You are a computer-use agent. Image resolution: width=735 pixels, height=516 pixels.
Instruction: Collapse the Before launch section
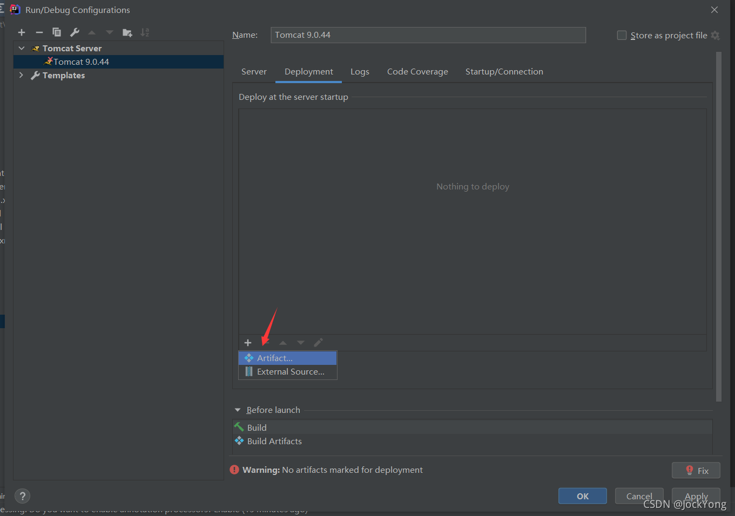tap(238, 410)
